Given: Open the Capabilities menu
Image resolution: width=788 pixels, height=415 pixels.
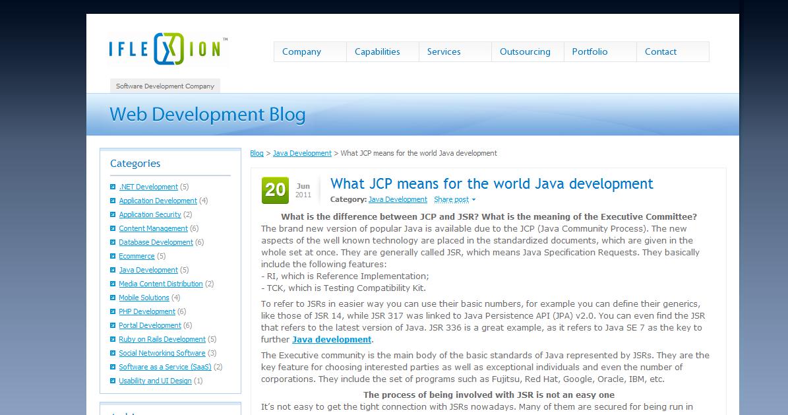Looking at the screenshot, I should (382, 52).
